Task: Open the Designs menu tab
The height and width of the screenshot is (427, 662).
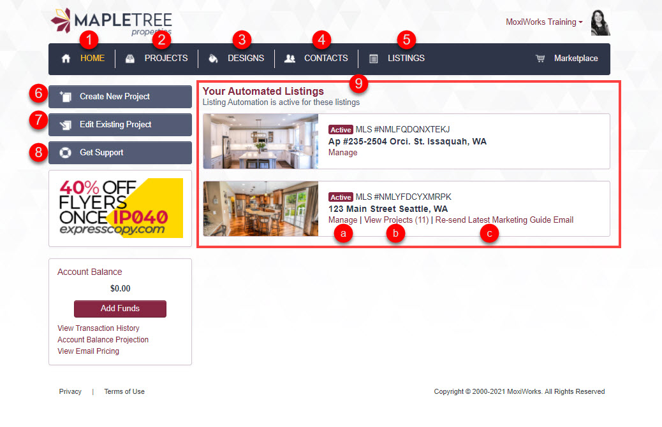Action: (246, 58)
